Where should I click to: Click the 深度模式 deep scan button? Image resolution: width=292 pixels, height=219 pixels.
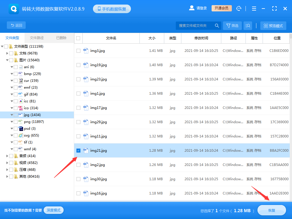(x=54, y=210)
